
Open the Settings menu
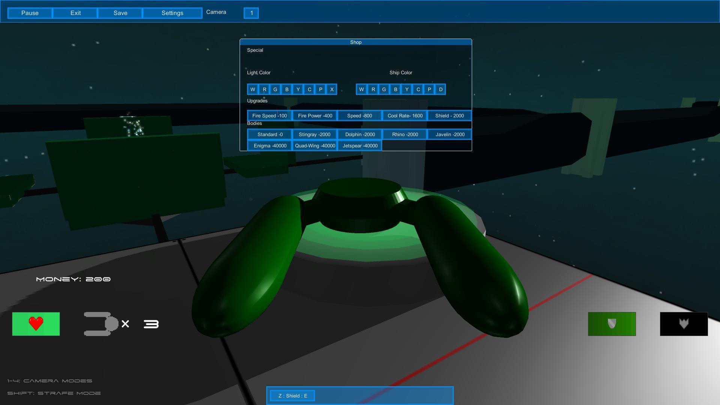(172, 13)
